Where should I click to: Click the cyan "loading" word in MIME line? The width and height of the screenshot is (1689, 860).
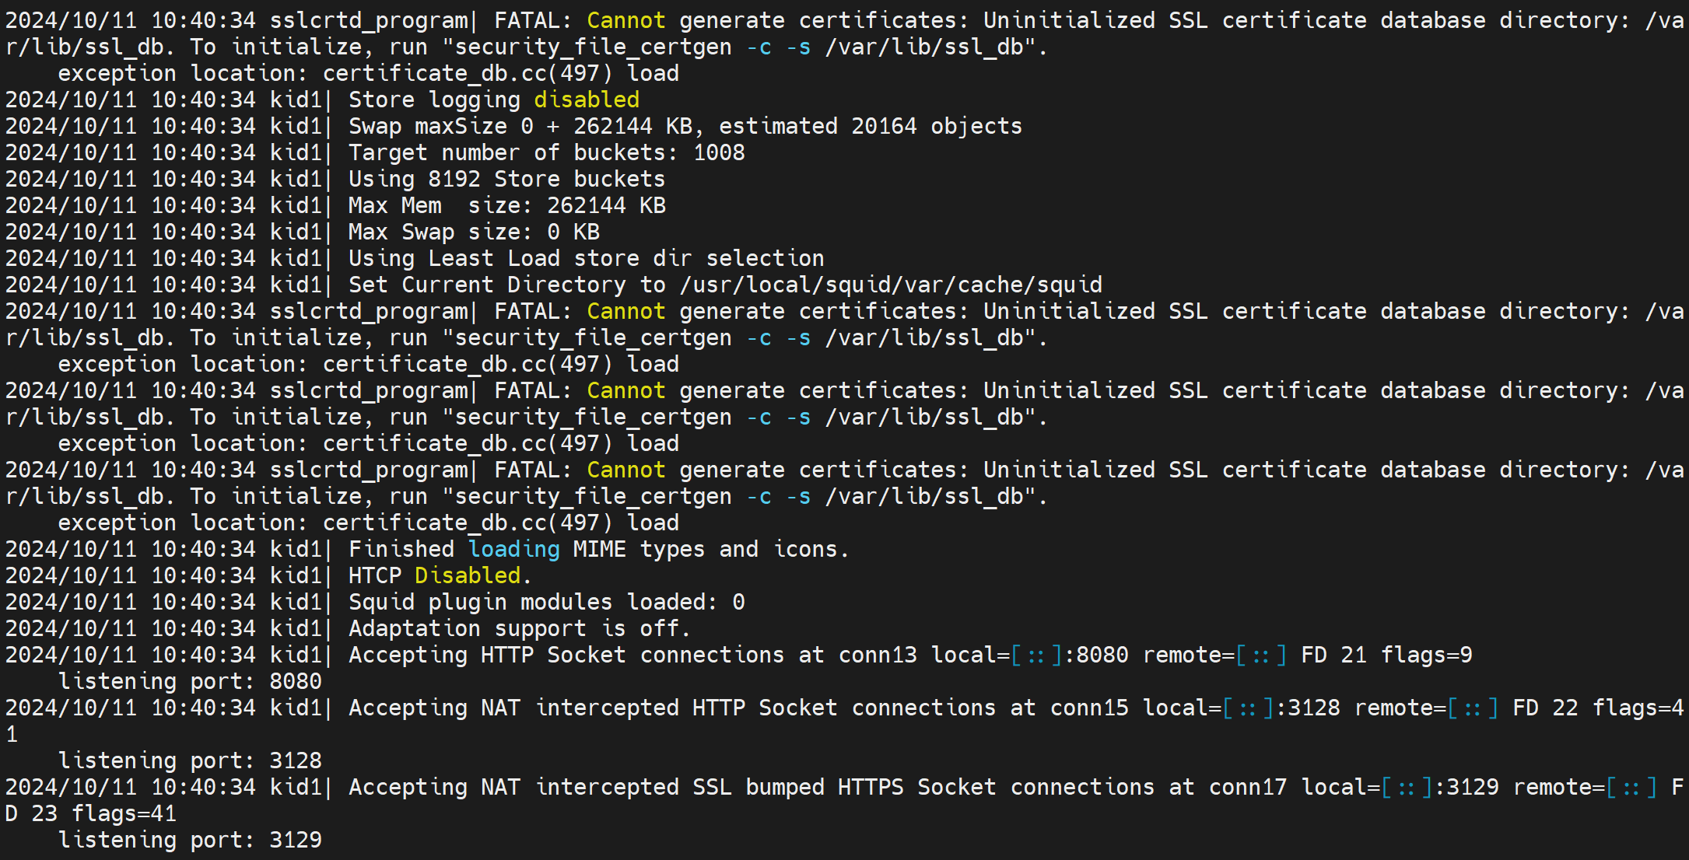point(514,549)
